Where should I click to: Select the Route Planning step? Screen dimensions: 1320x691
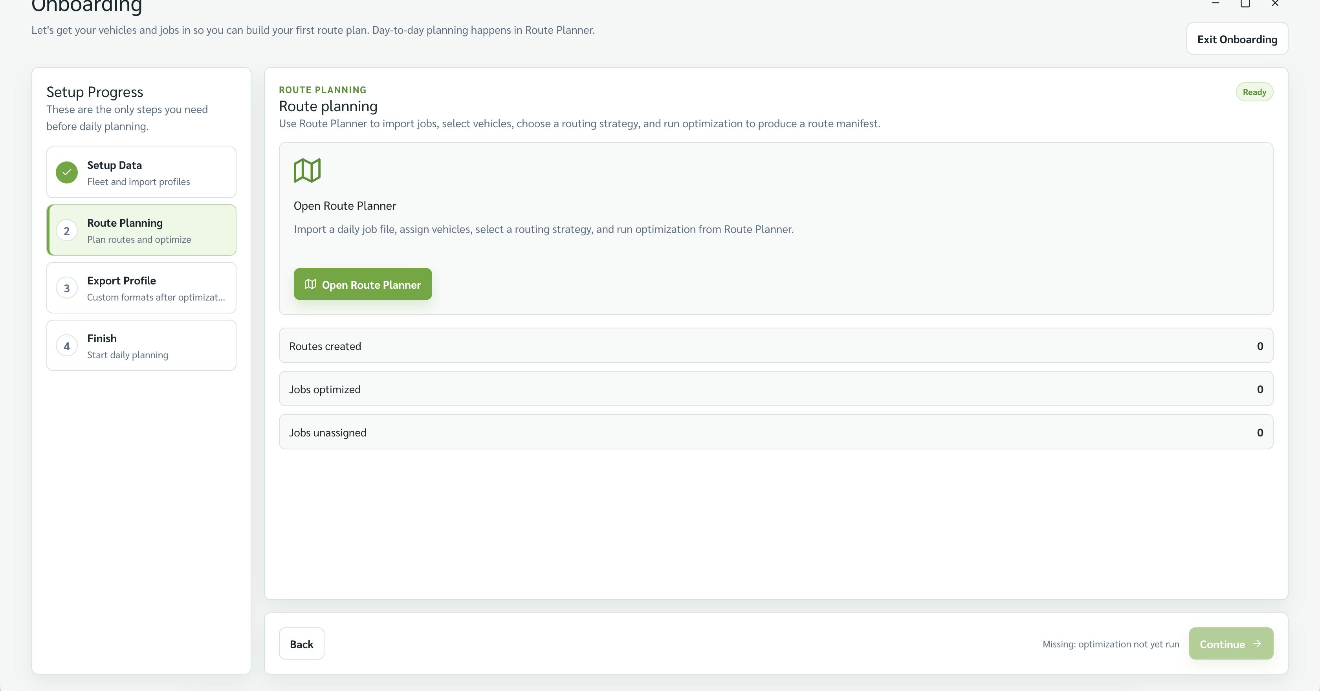point(141,231)
